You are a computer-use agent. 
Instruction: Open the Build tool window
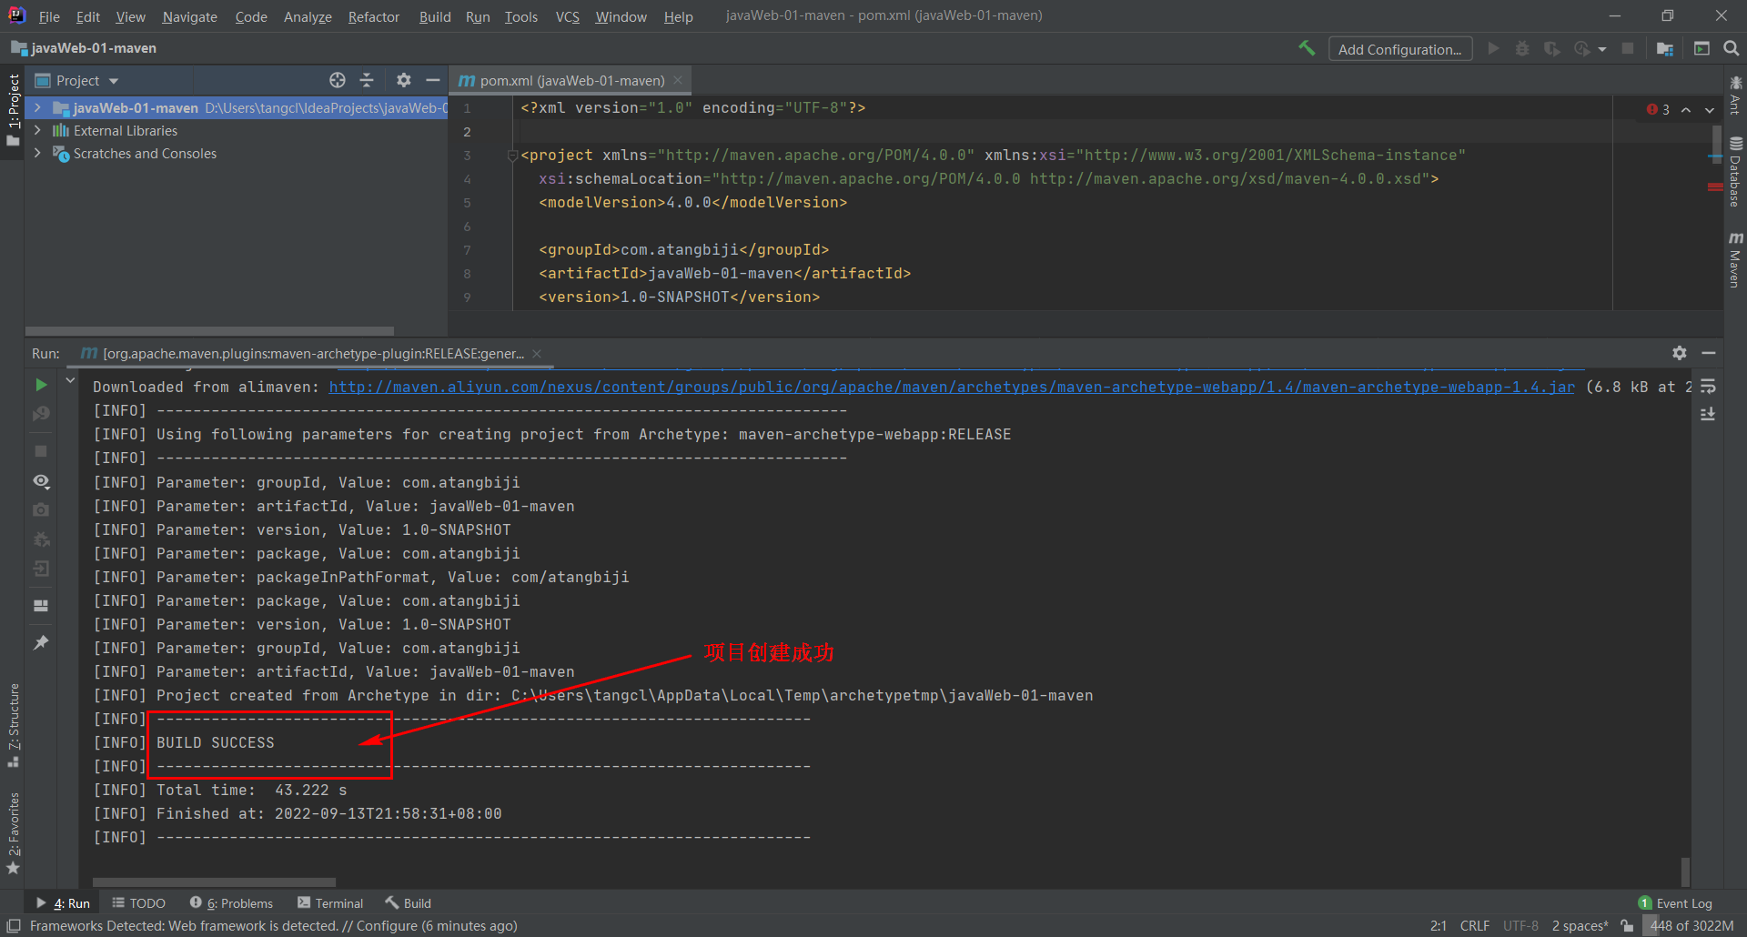(x=408, y=902)
